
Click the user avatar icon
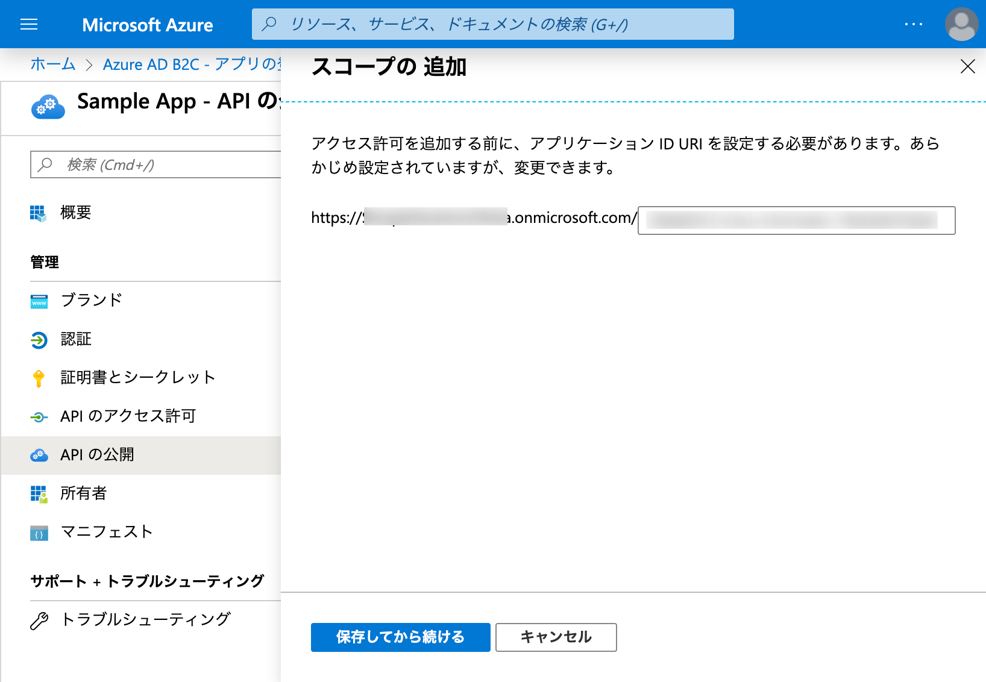962,24
